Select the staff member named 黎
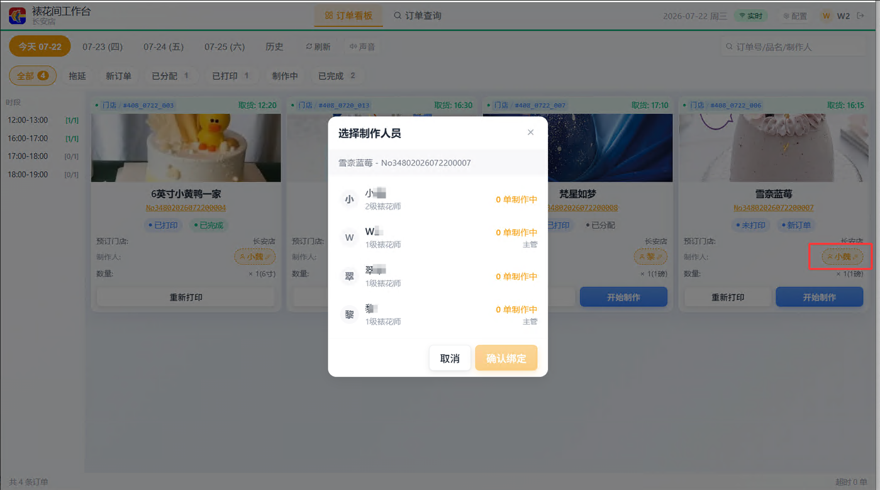 438,315
